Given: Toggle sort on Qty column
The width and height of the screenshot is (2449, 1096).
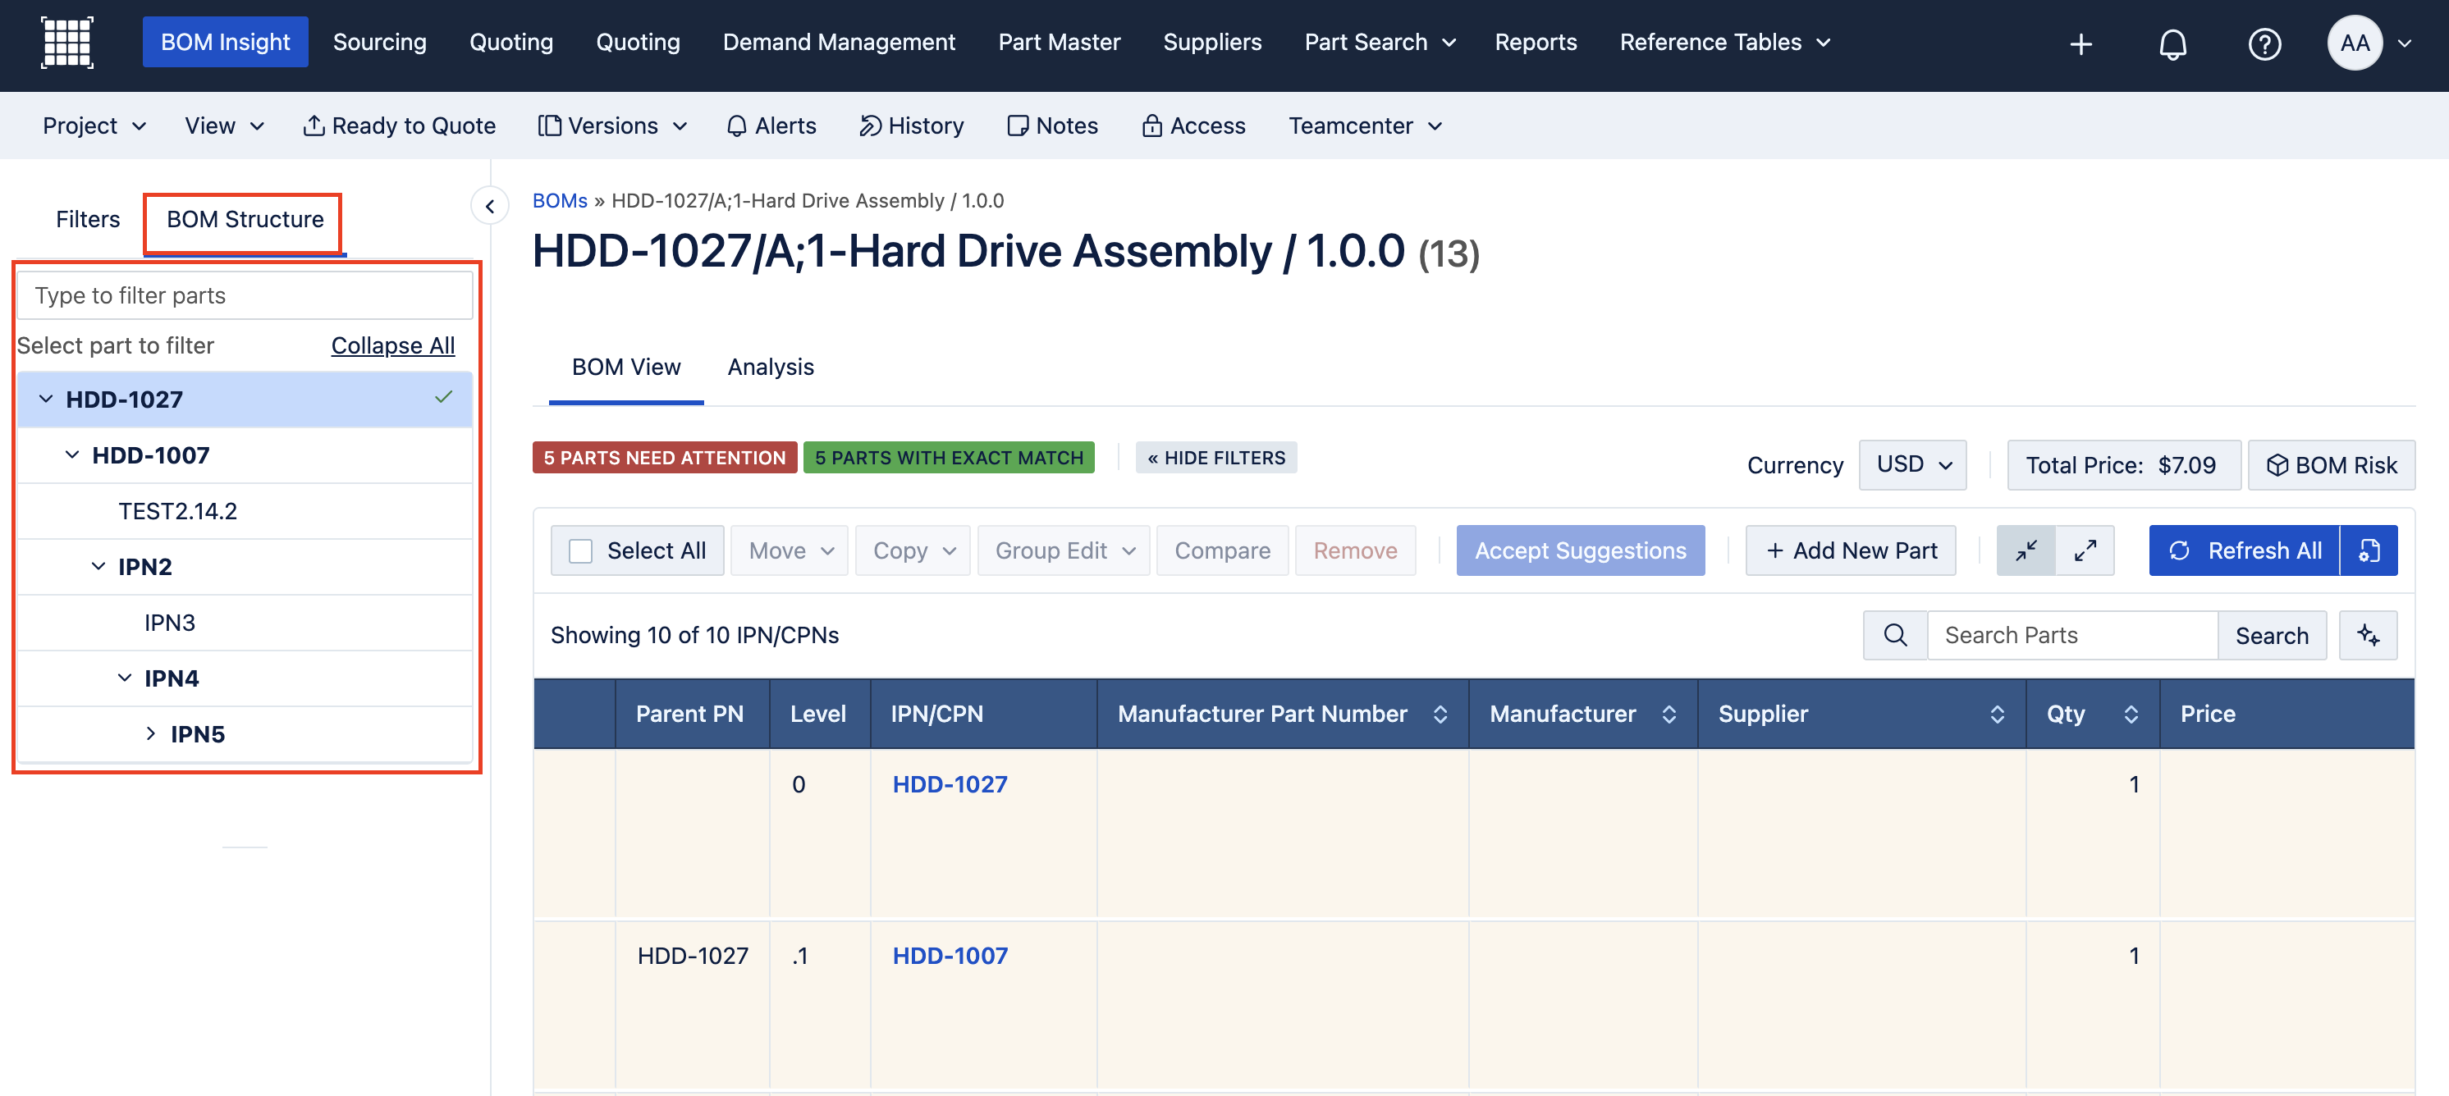Looking at the screenshot, I should [x=2131, y=714].
